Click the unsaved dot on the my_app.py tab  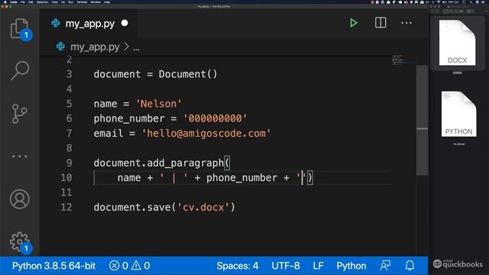[125, 23]
